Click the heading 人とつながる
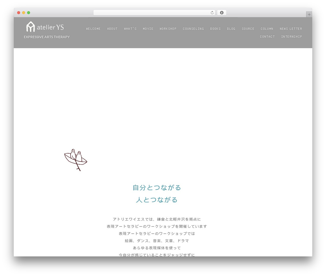Viewport: 326px width, 276px height. pos(157,200)
